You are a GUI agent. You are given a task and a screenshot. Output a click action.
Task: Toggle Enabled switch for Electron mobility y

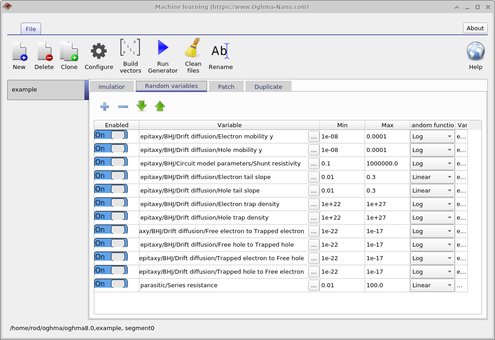111,135
